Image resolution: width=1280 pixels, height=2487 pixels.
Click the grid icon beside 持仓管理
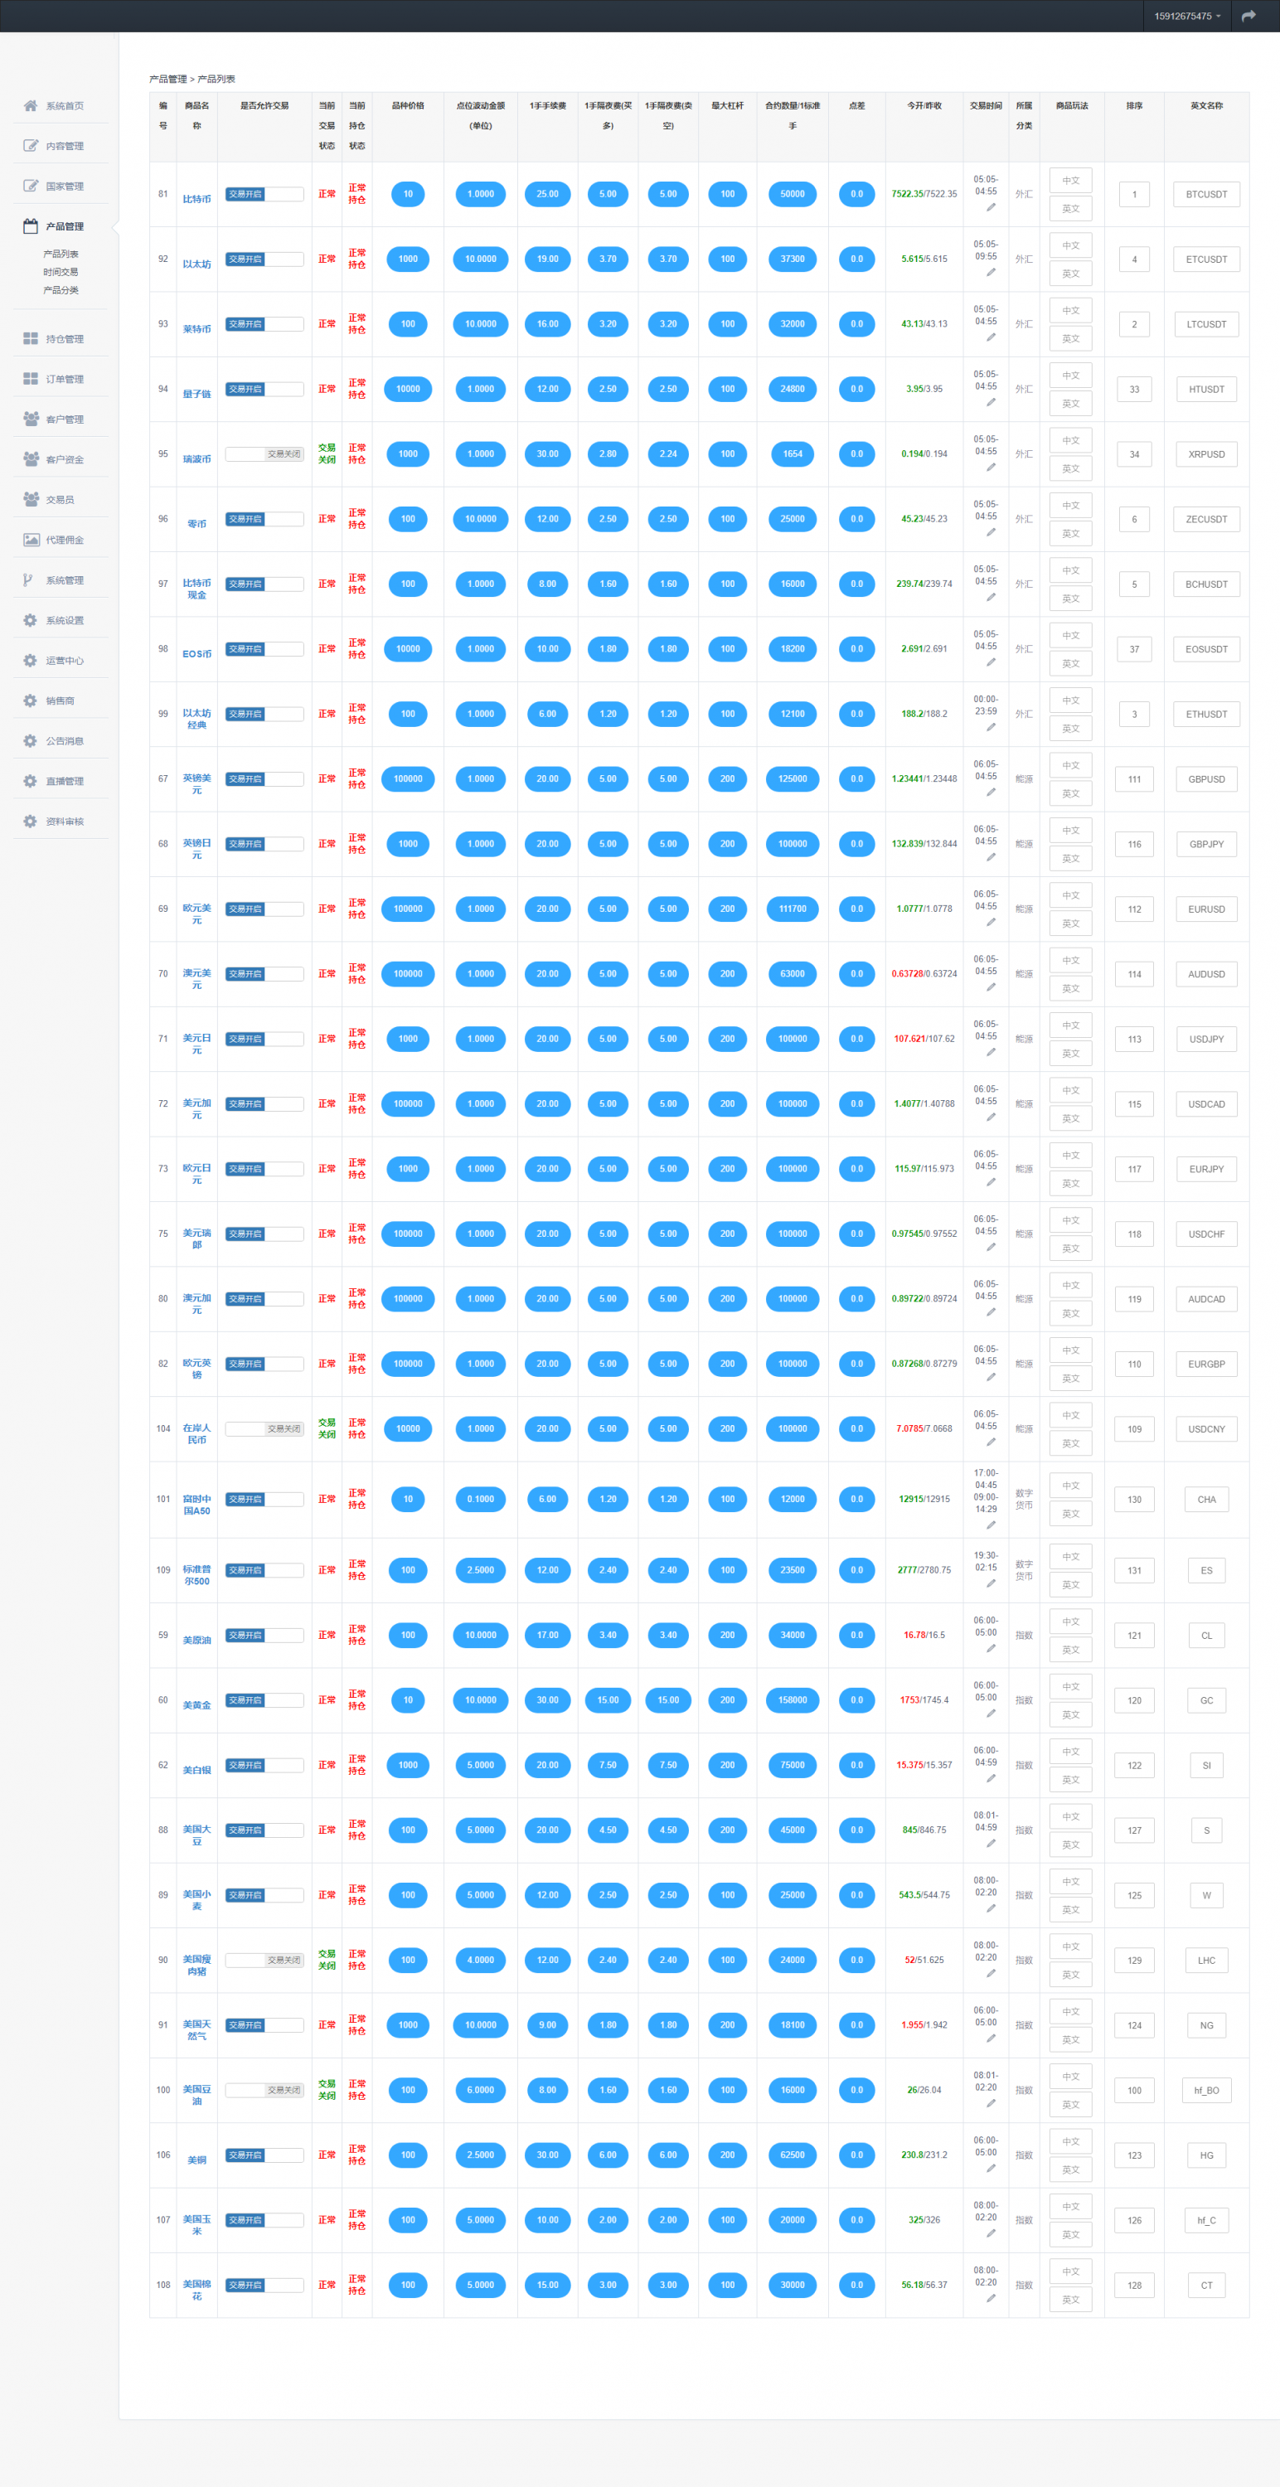(x=30, y=339)
